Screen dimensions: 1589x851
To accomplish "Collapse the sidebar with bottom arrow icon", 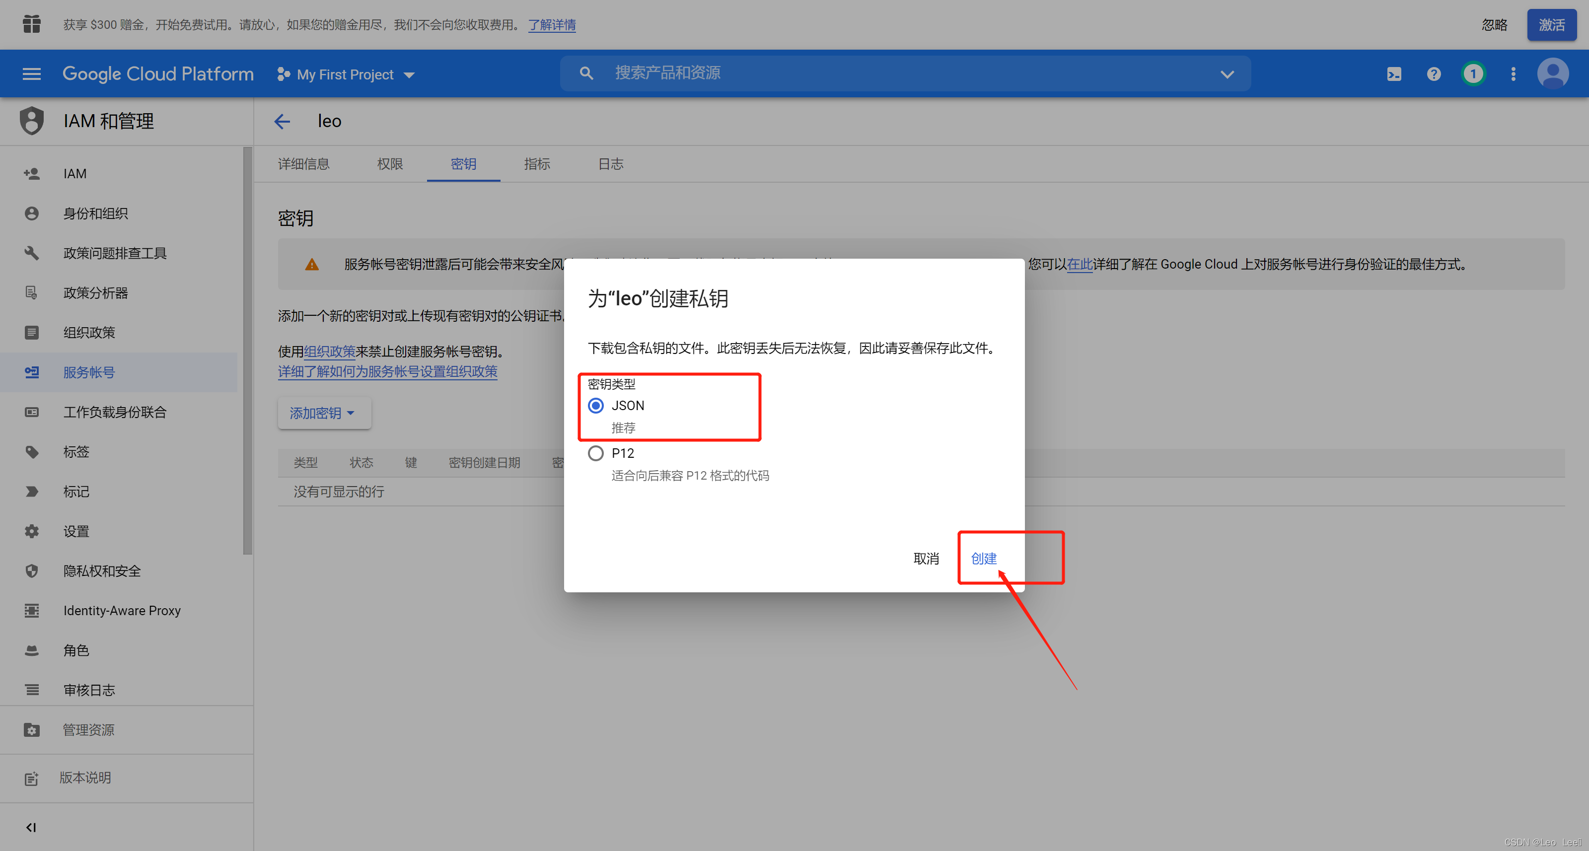I will point(31,827).
